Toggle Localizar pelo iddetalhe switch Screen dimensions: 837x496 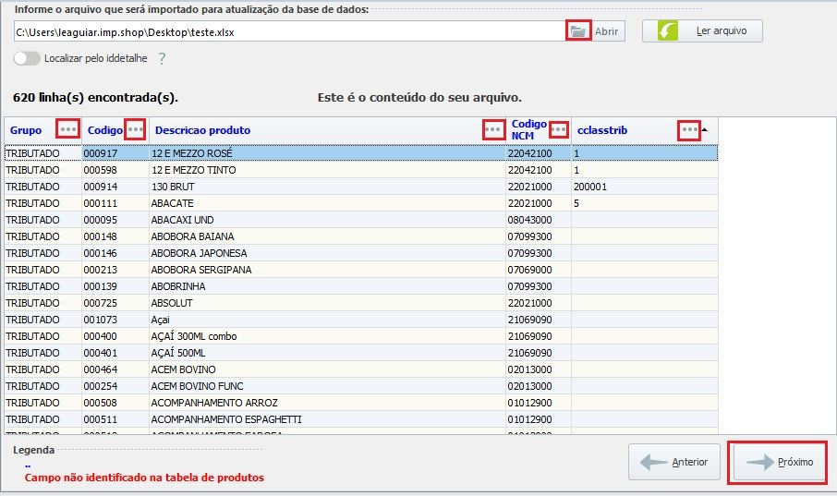point(27,58)
